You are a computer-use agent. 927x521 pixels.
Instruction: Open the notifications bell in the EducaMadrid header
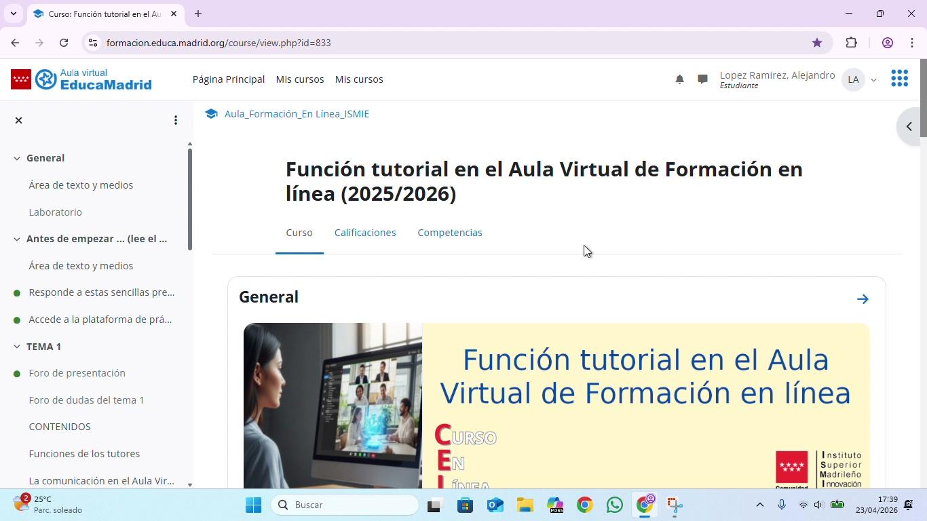tap(679, 79)
